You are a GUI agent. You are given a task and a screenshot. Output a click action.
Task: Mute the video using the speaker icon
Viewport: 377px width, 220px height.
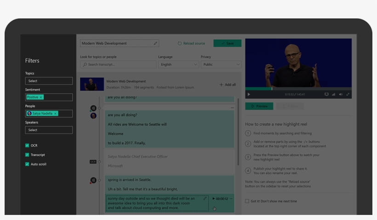tap(341, 94)
